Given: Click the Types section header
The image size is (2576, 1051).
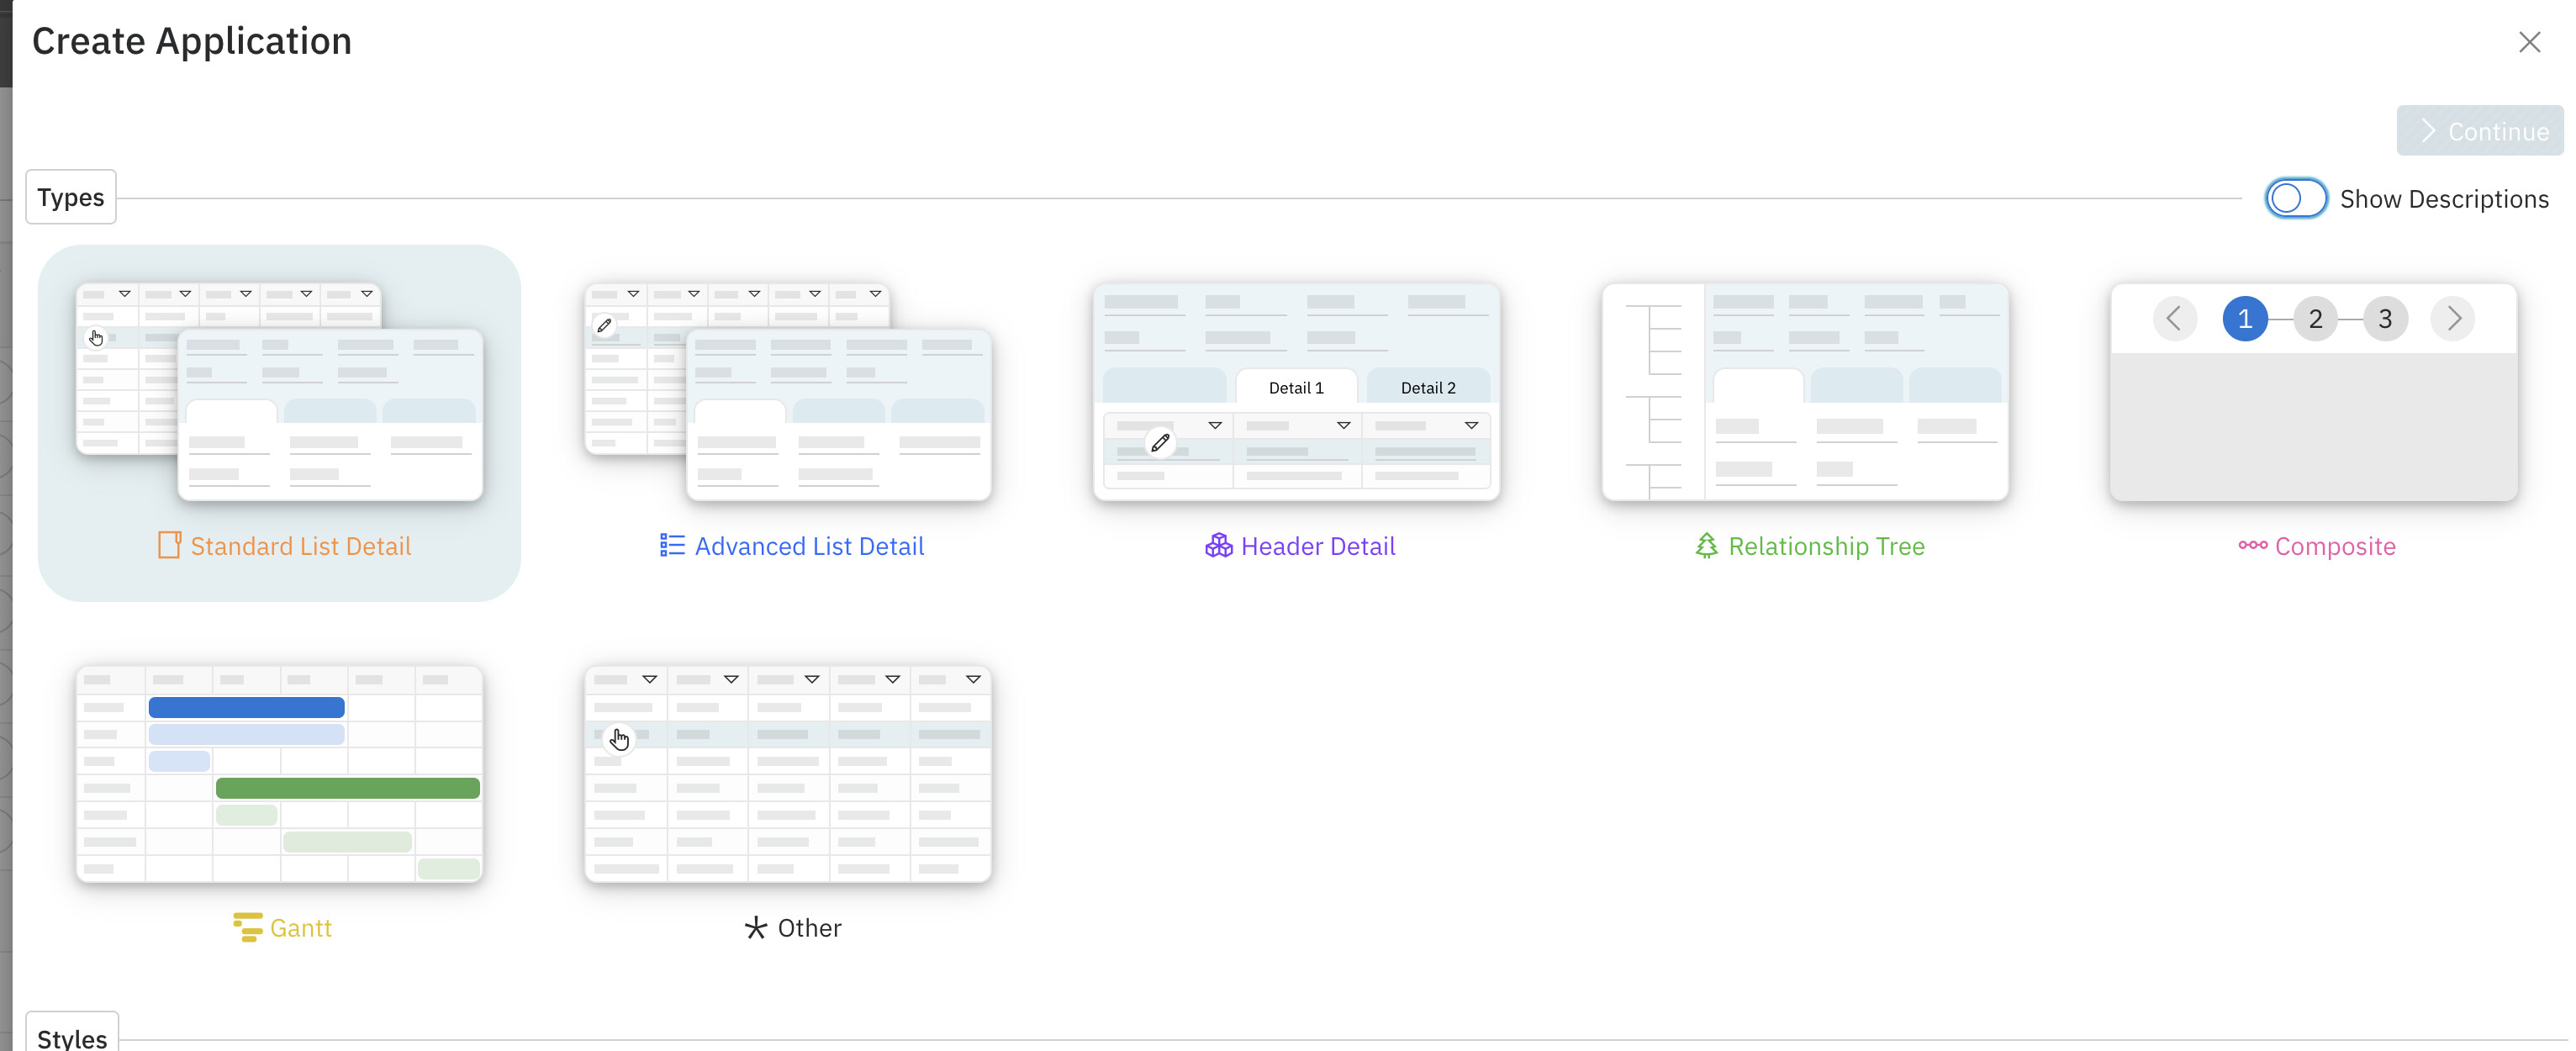Looking at the screenshot, I should click(x=71, y=197).
